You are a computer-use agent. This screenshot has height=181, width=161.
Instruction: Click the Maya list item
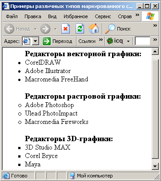click(x=32, y=164)
